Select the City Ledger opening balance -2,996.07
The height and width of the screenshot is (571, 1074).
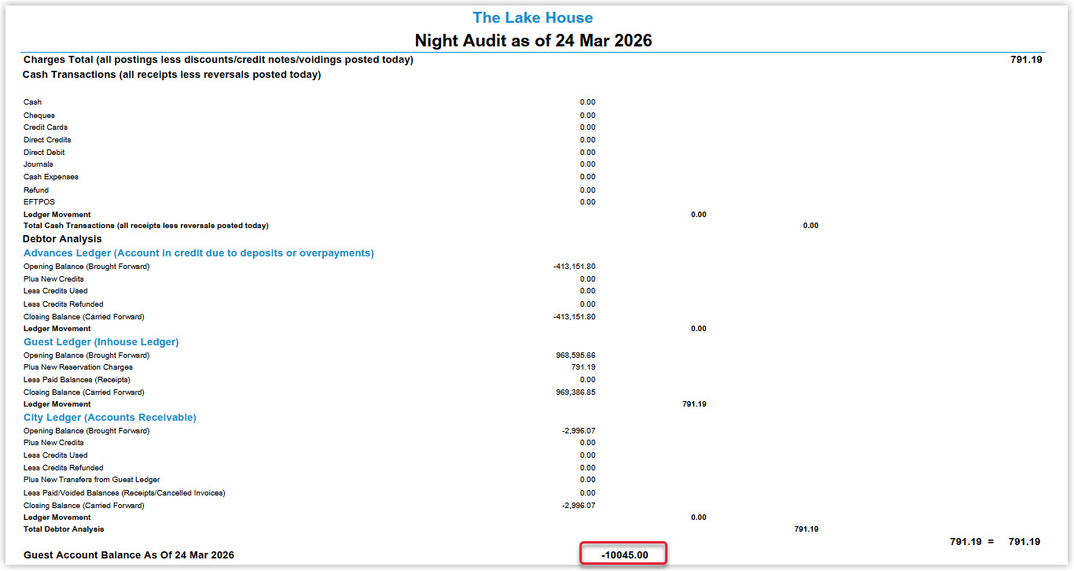click(x=579, y=431)
